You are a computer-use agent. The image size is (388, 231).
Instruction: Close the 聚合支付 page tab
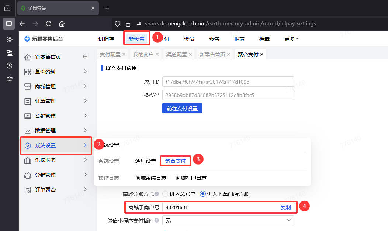tap(262, 54)
